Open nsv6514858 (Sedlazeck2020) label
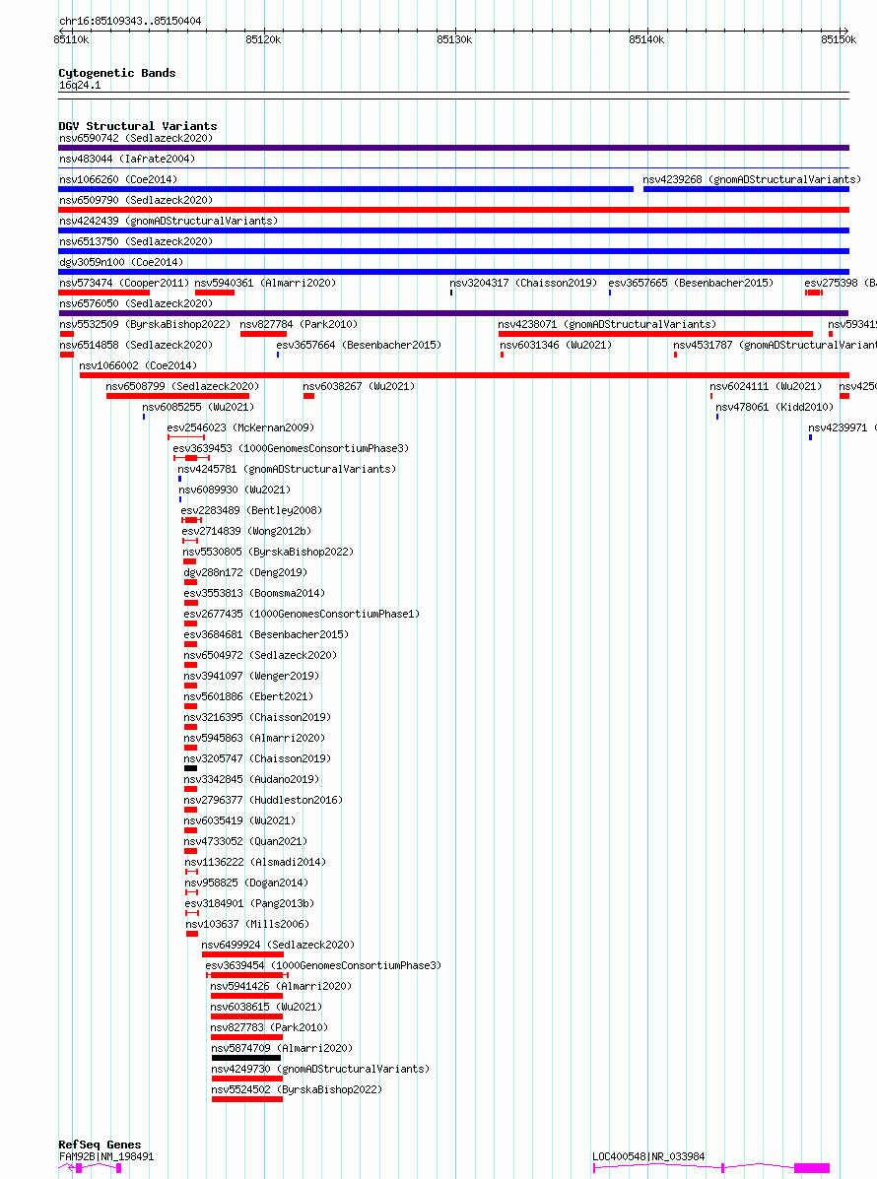Image resolution: width=877 pixels, height=1179 pixels. pyautogui.click(x=136, y=345)
